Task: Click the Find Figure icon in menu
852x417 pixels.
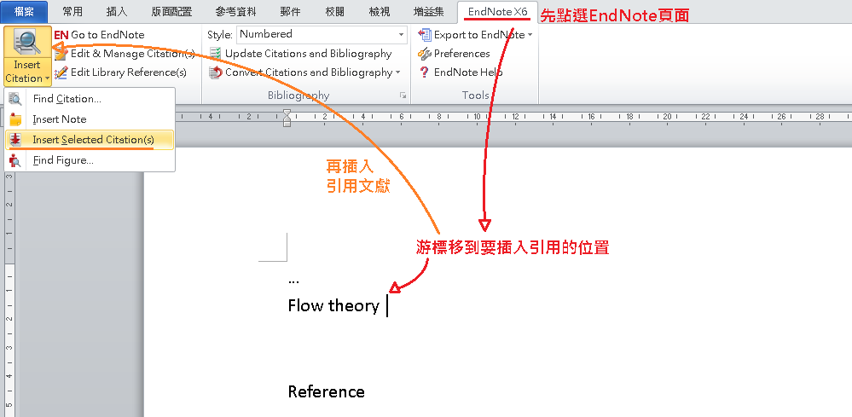Action: (15, 160)
